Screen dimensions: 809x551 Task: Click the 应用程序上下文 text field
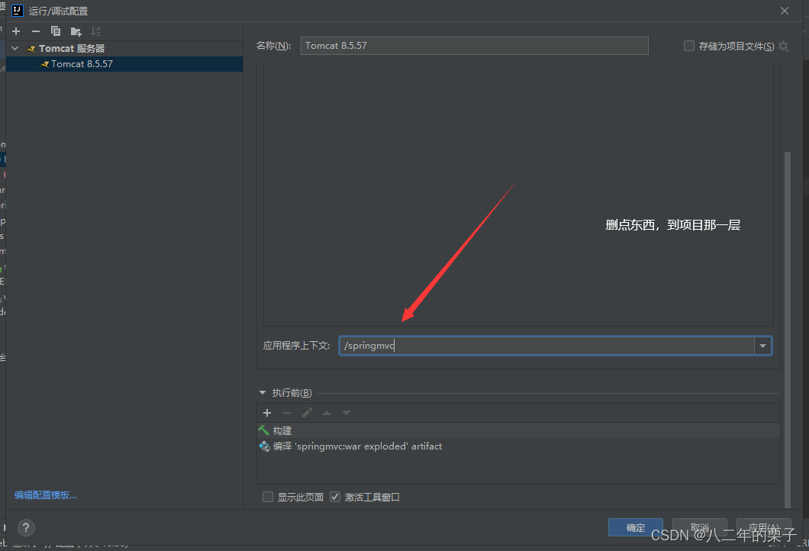coord(546,346)
